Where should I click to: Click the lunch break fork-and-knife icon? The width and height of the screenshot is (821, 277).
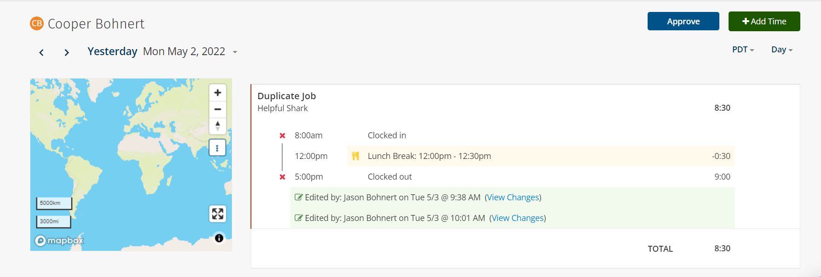(356, 156)
